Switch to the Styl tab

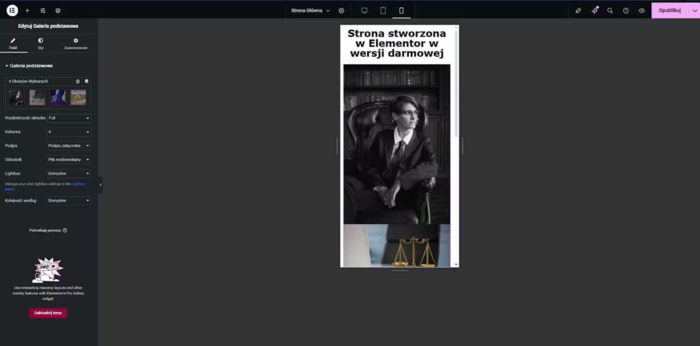tap(40, 44)
